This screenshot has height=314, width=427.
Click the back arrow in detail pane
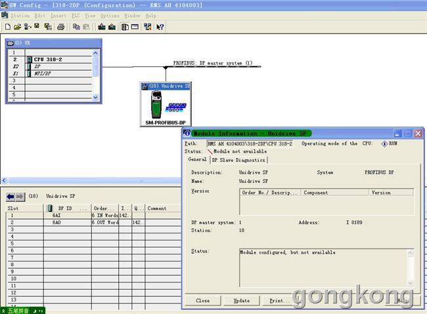tap(11, 197)
